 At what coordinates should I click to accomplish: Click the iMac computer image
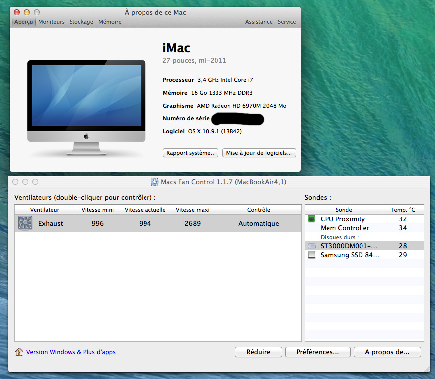click(x=86, y=108)
